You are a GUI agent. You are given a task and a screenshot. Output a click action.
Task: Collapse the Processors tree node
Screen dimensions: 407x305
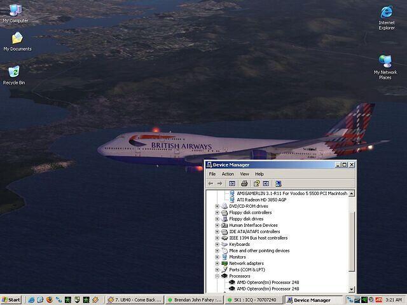tap(217, 276)
